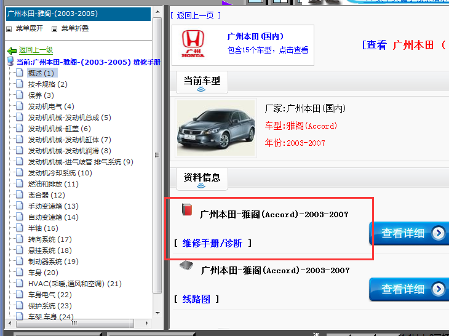
Task: Click 查看详细 button for 线路图
Action: (409, 289)
